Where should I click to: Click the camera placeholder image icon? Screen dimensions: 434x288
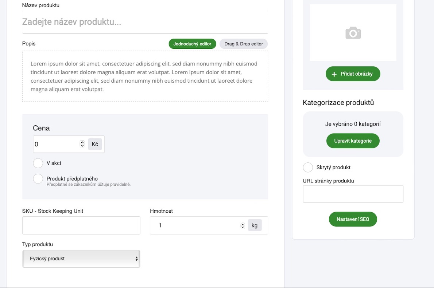click(x=353, y=33)
